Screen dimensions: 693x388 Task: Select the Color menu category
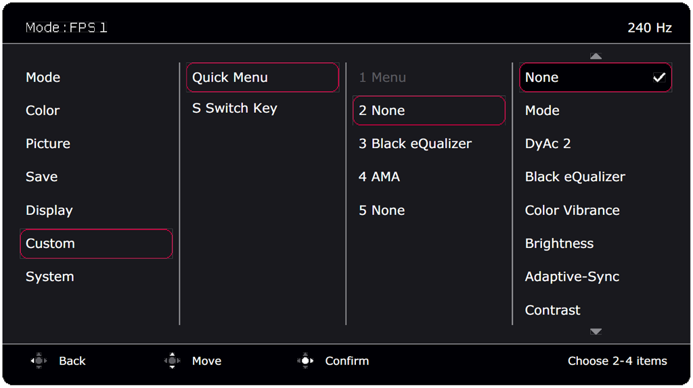click(x=43, y=110)
